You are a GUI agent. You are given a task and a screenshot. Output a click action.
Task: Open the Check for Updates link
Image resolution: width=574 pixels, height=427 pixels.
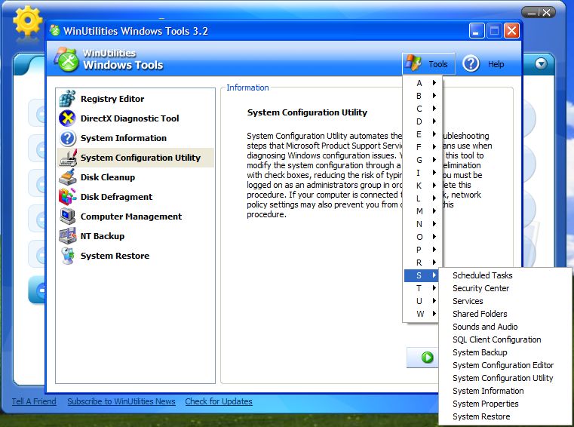point(219,401)
